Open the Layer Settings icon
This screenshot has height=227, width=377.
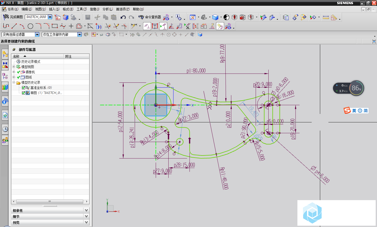coord(286,17)
